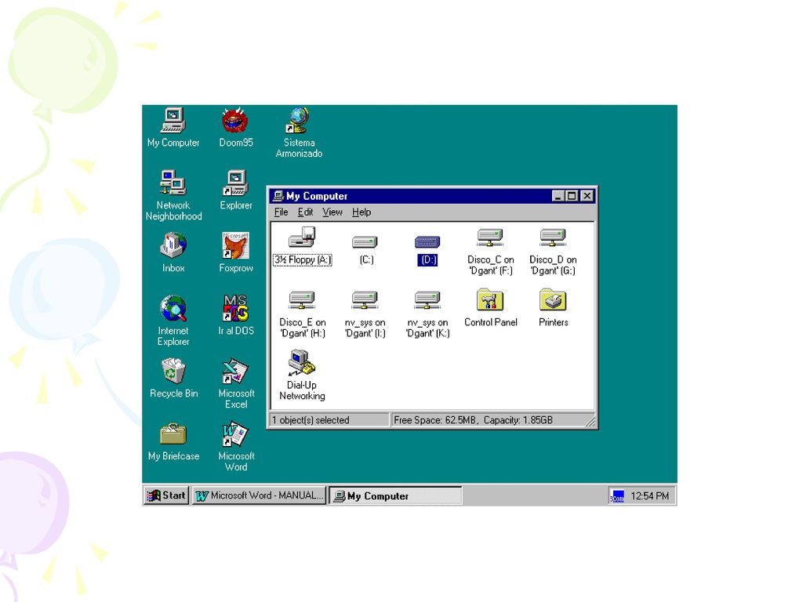Open the Edit menu in My Computer
Screen dimensions: 803x602
point(305,212)
